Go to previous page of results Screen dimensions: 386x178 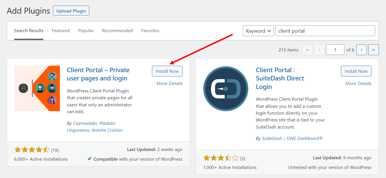pyautogui.click(x=319, y=50)
